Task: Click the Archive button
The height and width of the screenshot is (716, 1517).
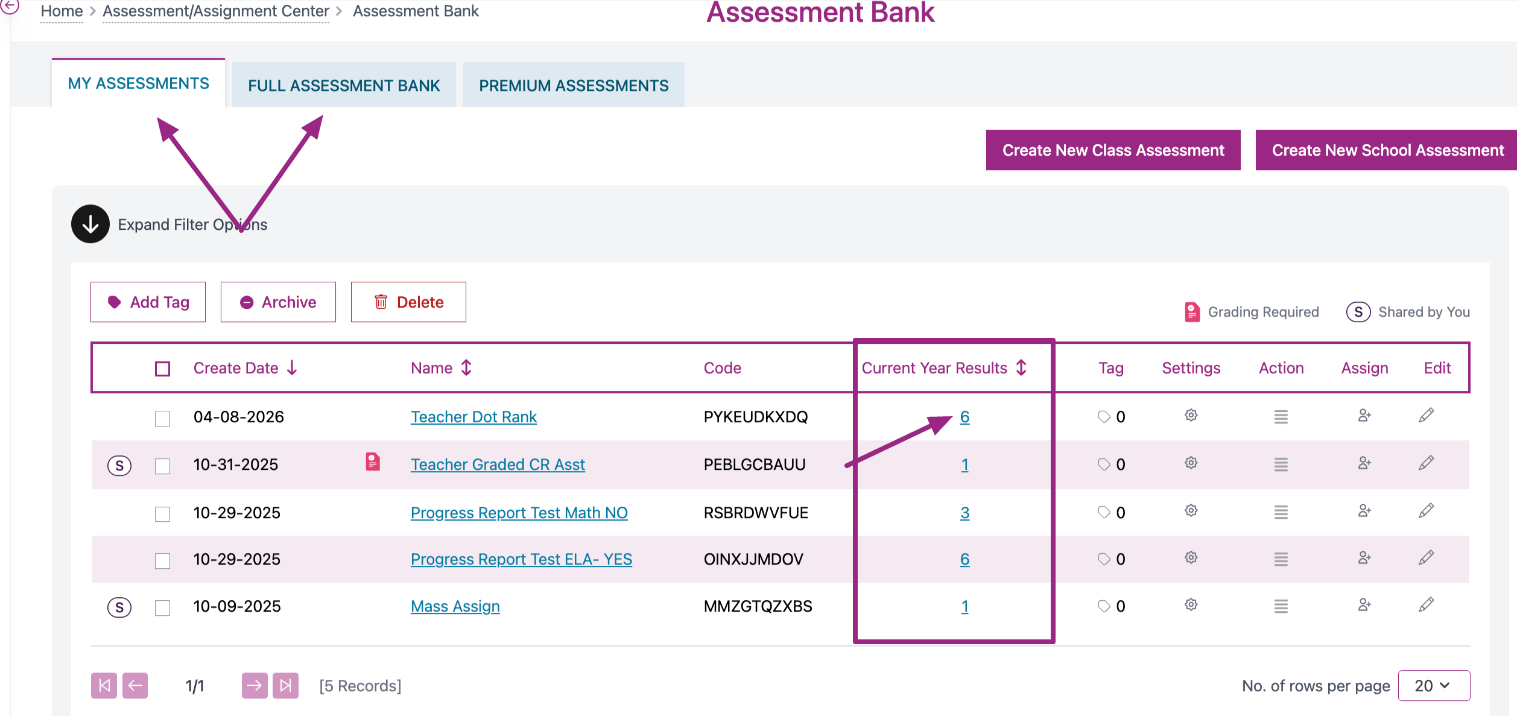Action: 278,302
